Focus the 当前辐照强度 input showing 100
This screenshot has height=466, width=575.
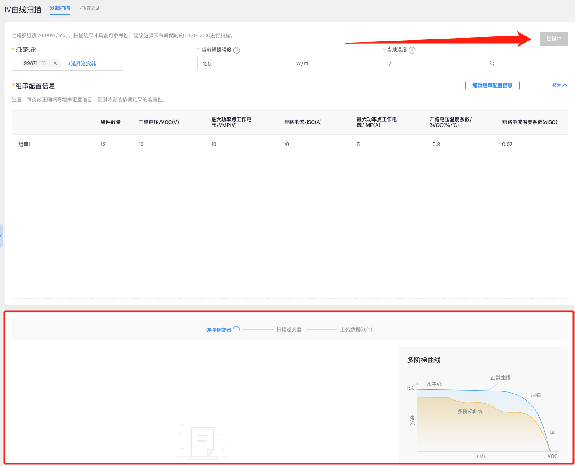245,64
